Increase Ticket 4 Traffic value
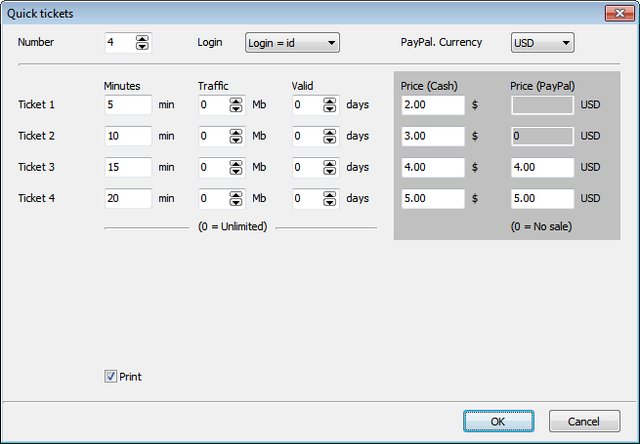 coord(235,194)
